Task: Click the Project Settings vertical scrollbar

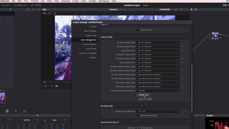Action: pyautogui.click(x=192, y=88)
